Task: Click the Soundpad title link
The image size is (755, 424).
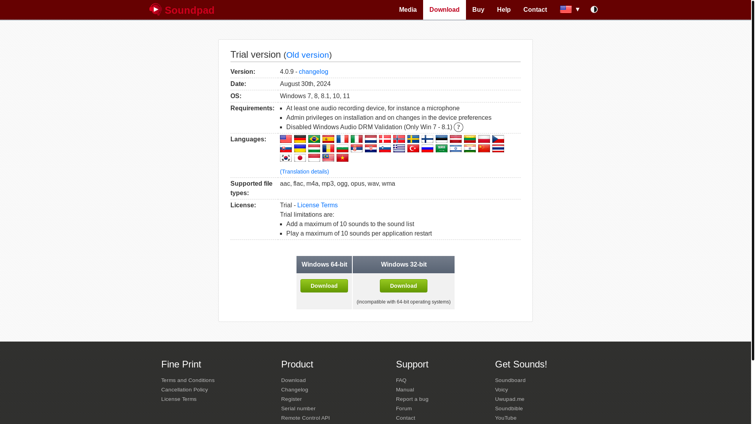Action: (190, 10)
